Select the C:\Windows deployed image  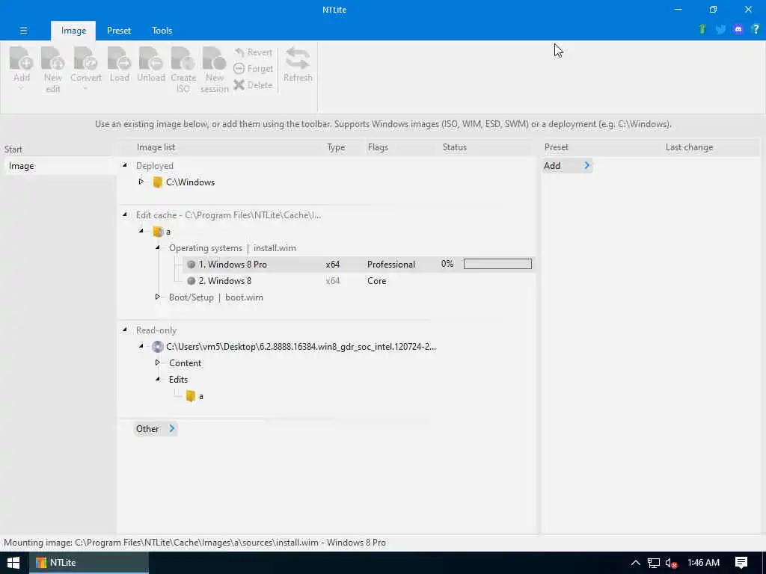tap(190, 182)
